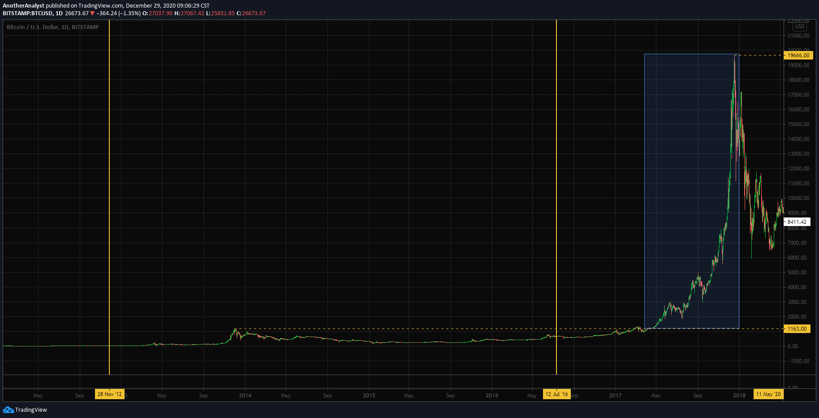The image size is (819, 418).
Task: Click the 8411.42 current price label
Action: coord(797,222)
